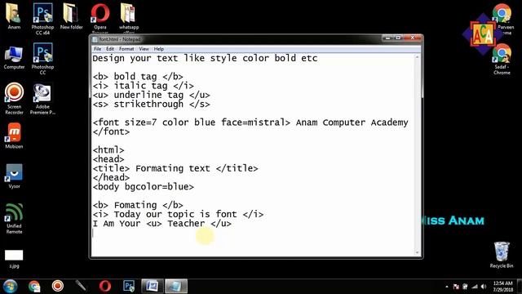
Task: Click the '<font size=7 color blue' text
Action: point(154,122)
